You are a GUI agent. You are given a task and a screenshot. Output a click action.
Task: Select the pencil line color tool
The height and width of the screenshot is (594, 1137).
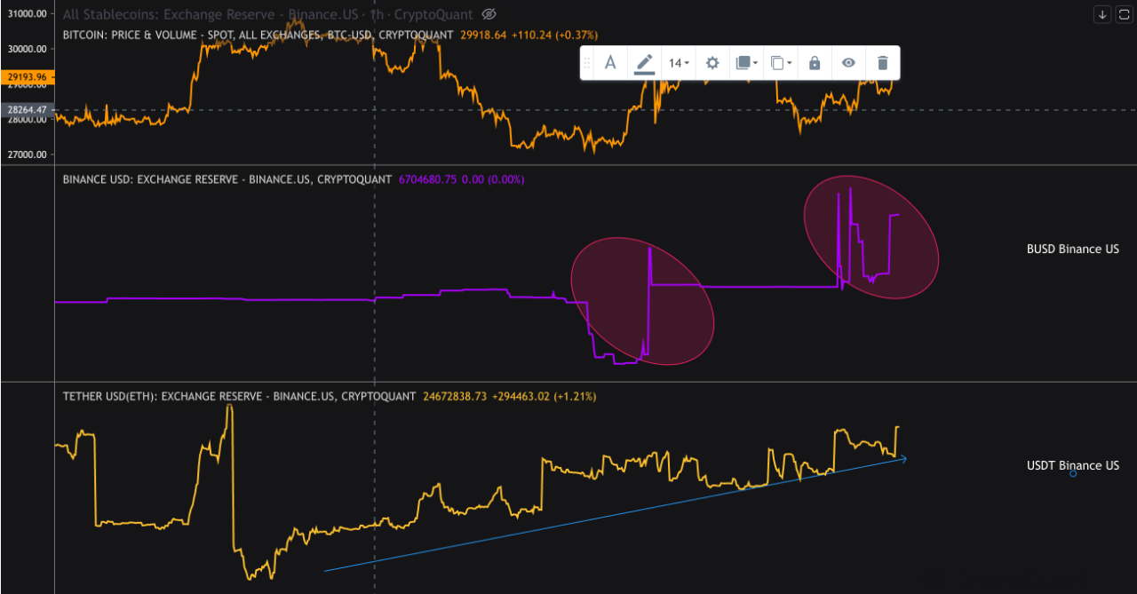click(644, 63)
